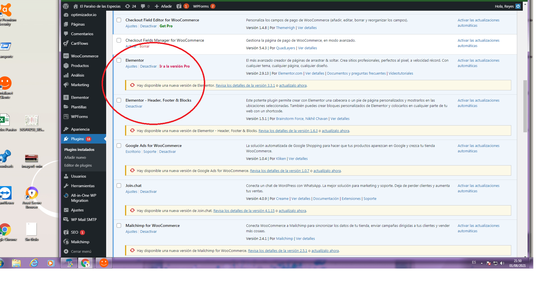Viewport: 542px width, 304px height.
Task: Click the Plantillas folder icon
Action: [x=66, y=107]
